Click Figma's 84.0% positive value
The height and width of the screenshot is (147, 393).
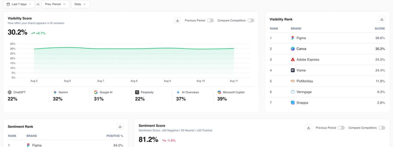[x=118, y=145]
